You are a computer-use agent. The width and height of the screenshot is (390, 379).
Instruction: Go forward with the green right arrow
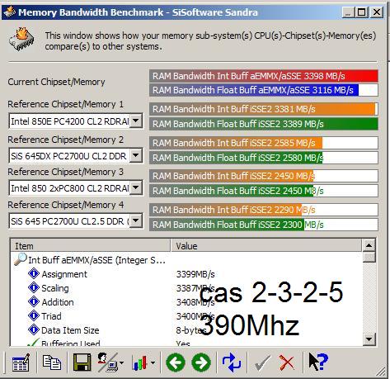click(201, 362)
